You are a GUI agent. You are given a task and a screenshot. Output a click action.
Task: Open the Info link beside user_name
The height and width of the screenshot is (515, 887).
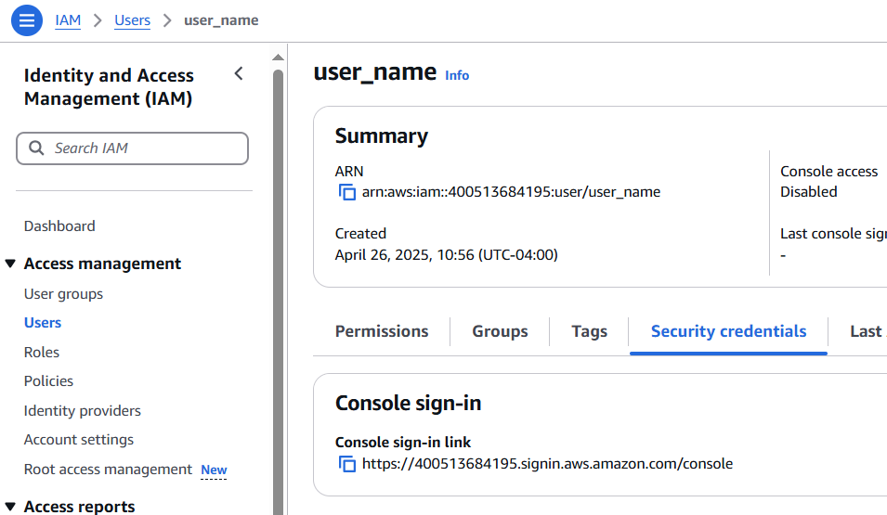pos(457,75)
